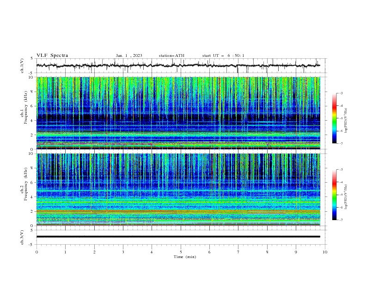This screenshot has width=366, height=283.
Task: Click the 'ch.1 Frequency (kHz)' axis label
Action: pos(24,108)
